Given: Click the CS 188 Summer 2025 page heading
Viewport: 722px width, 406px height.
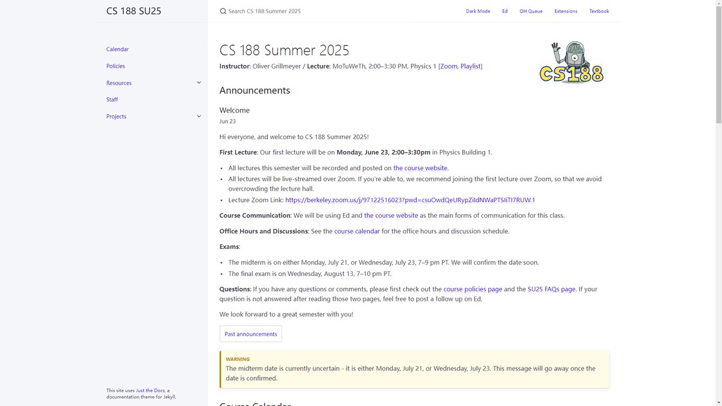Looking at the screenshot, I should point(284,50).
